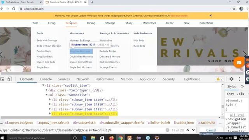
Task: Open Windows Start menu
Action: 2,138
